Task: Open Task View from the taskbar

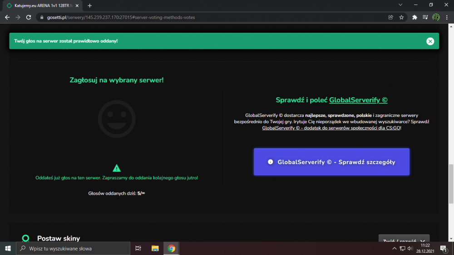Action: pyautogui.click(x=138, y=248)
